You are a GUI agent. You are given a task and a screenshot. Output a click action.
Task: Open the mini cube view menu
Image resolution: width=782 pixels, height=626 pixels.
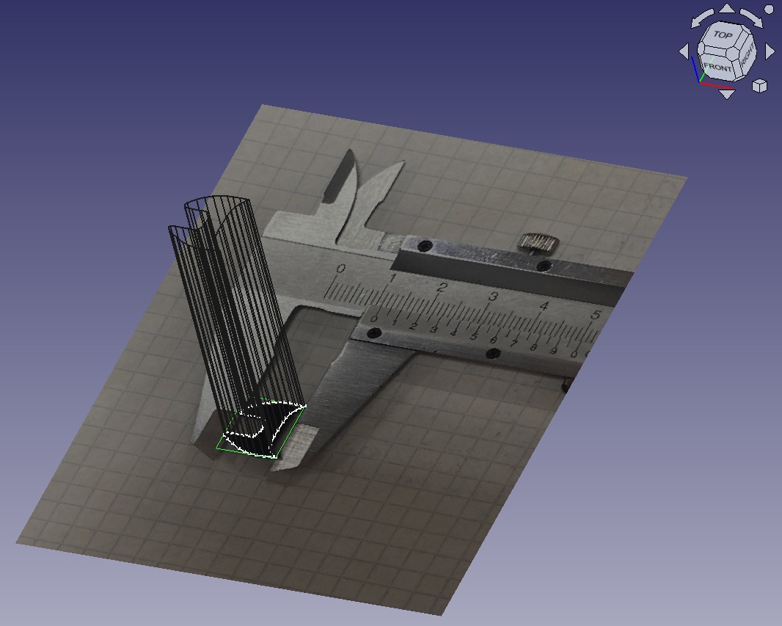(x=760, y=86)
